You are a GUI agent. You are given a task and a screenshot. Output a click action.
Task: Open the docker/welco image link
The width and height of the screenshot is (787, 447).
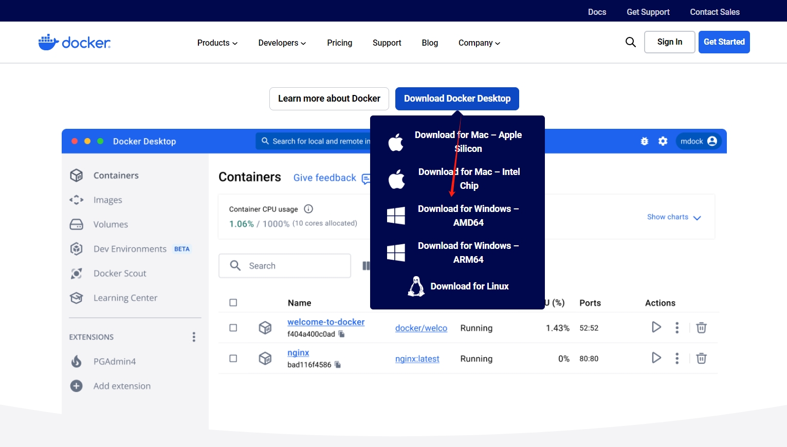click(x=421, y=328)
